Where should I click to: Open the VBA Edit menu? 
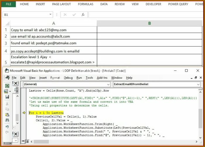click(23, 78)
